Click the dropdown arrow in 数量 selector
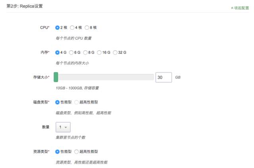254x168 pixels. coord(65,127)
